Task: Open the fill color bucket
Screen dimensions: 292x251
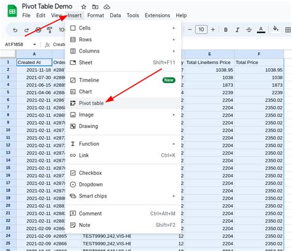Action: [275, 30]
